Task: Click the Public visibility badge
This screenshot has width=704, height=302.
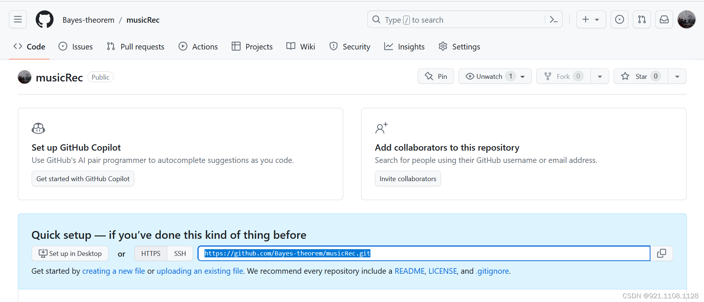Action: (x=100, y=77)
